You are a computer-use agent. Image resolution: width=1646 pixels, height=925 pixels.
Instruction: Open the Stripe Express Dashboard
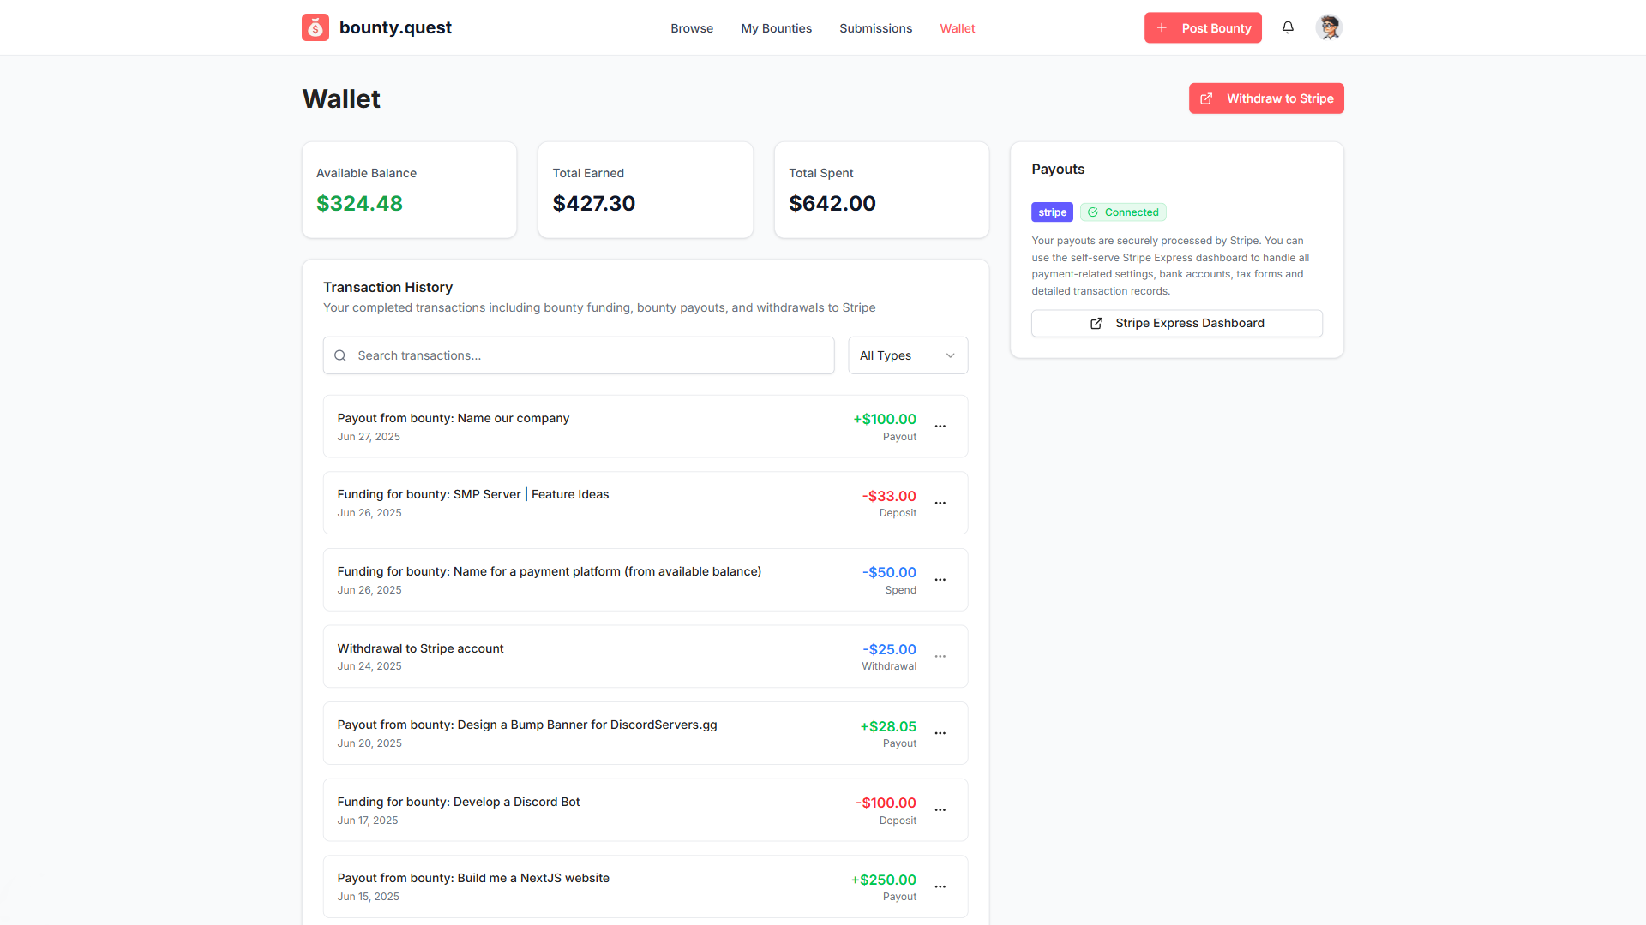click(x=1176, y=323)
